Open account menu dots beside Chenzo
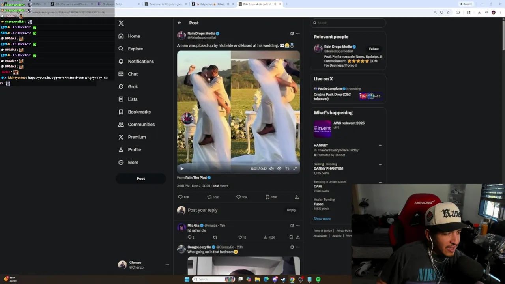 tap(167, 265)
